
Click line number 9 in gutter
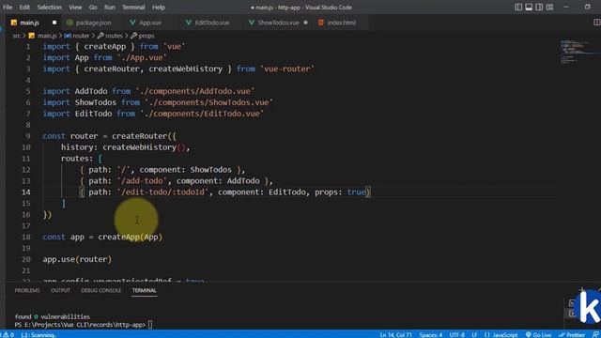pos(28,136)
